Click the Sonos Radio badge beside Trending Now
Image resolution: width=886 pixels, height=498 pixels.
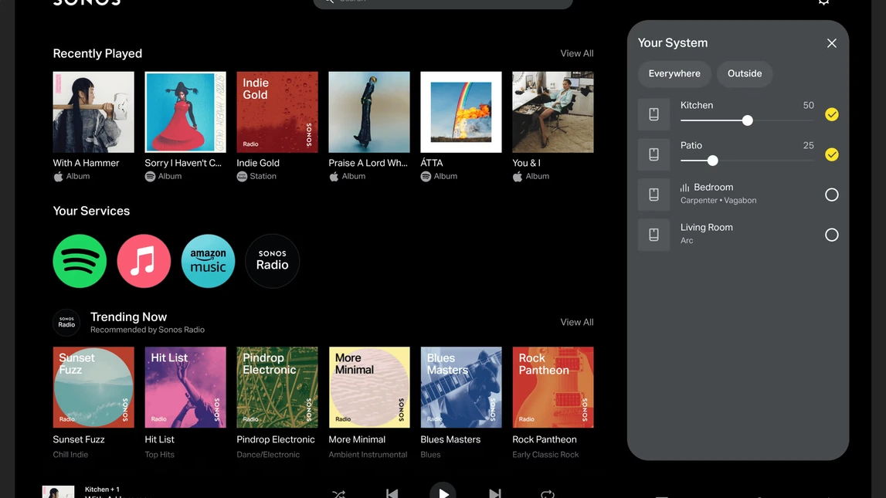(x=66, y=322)
